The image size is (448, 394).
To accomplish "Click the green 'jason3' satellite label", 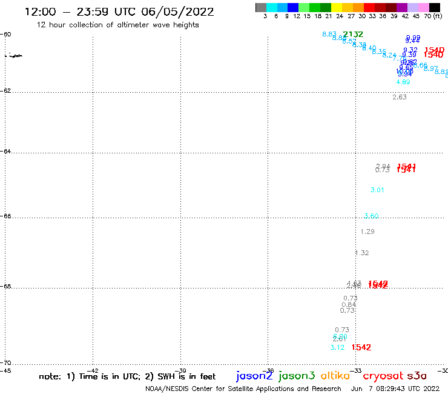I will coord(297,376).
